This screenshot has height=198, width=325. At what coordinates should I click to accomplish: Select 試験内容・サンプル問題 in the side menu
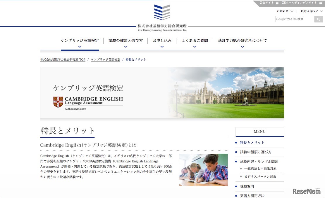[259, 162]
